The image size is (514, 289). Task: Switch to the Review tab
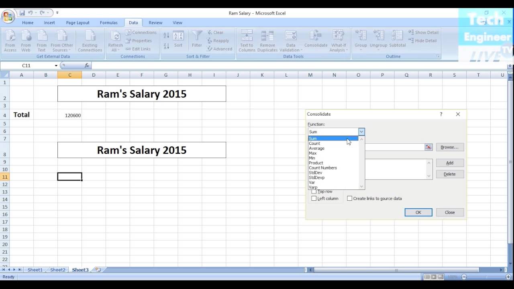click(155, 23)
